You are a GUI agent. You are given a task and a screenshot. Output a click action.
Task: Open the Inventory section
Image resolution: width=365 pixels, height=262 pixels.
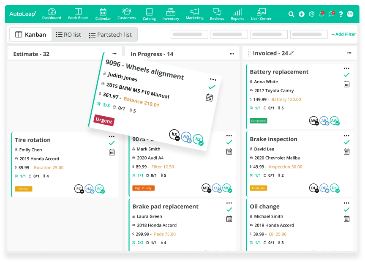(x=171, y=14)
